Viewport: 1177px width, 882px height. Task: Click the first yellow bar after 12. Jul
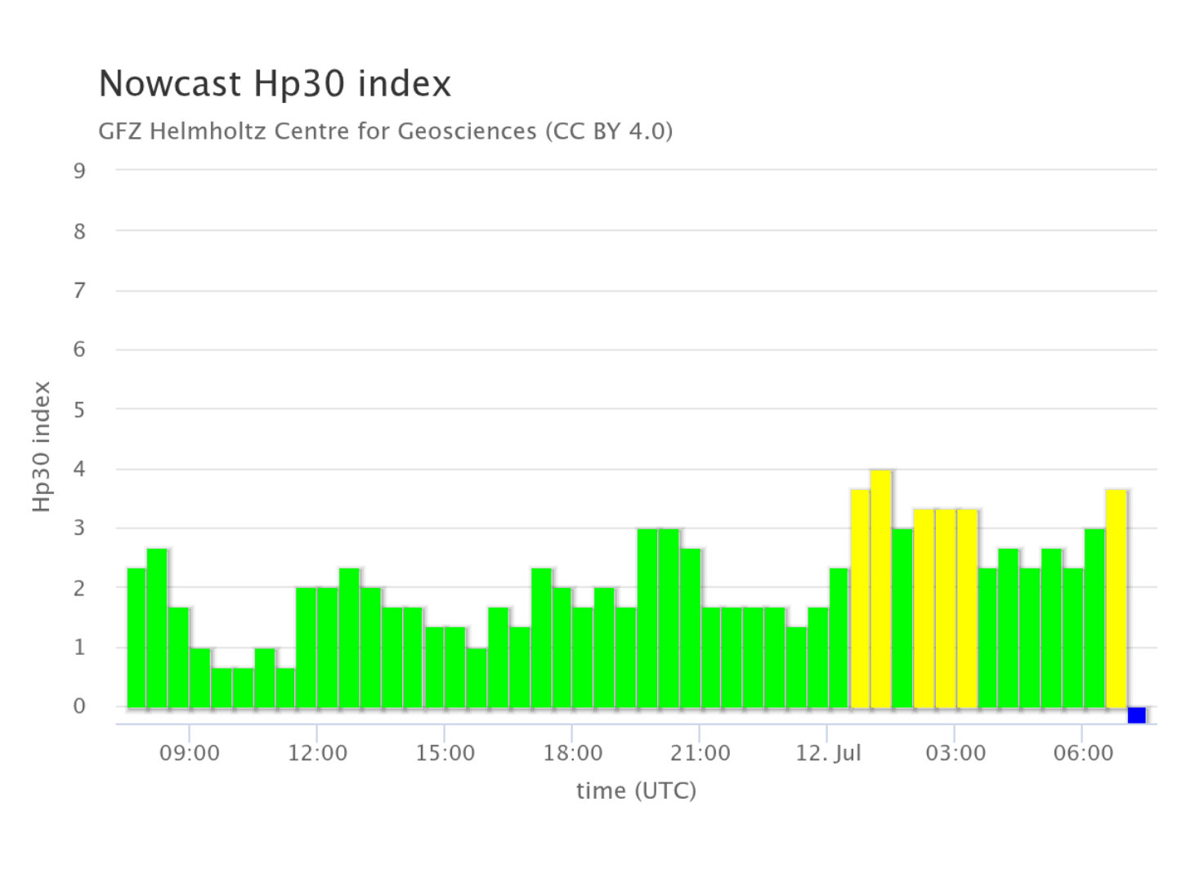click(860, 599)
